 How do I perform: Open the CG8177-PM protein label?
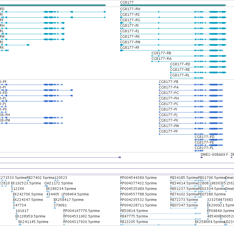(x=169, y=126)
